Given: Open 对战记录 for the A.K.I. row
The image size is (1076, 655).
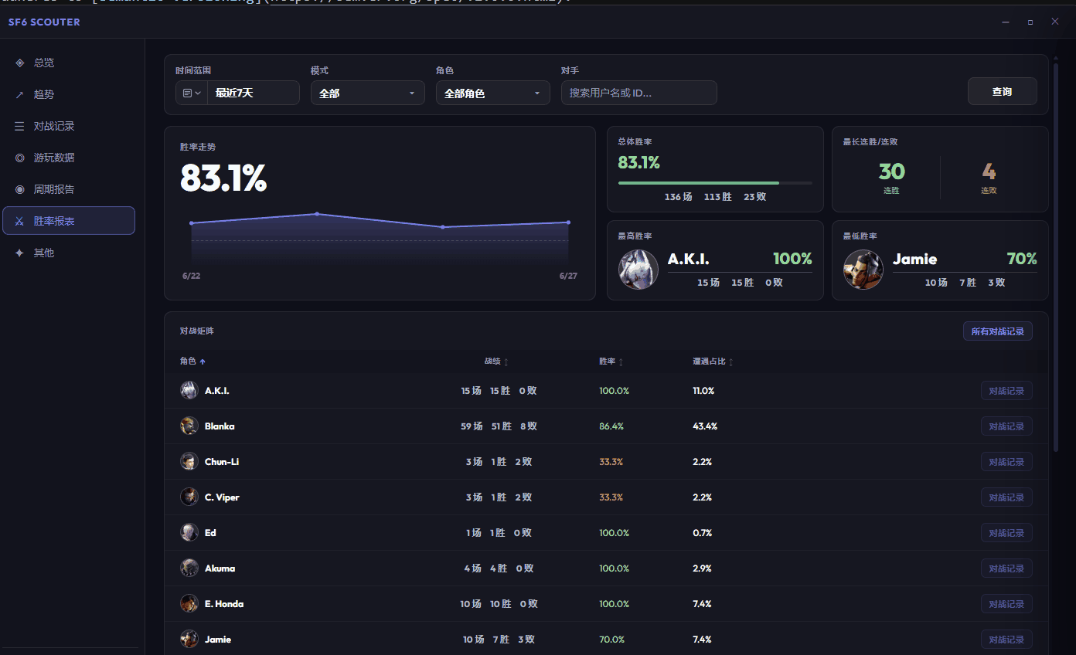Looking at the screenshot, I should point(1006,391).
